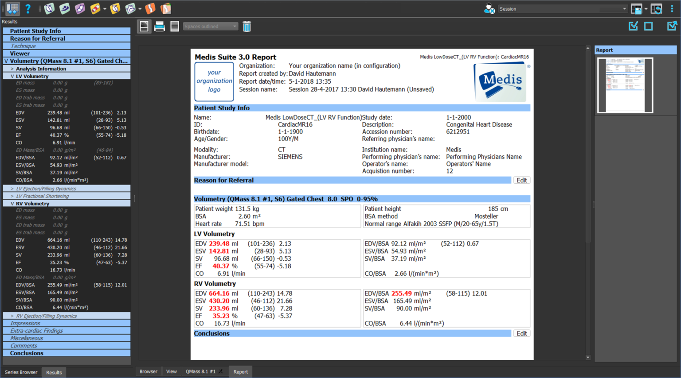
Task: Click the select-all checkmark icon
Action: pos(633,27)
